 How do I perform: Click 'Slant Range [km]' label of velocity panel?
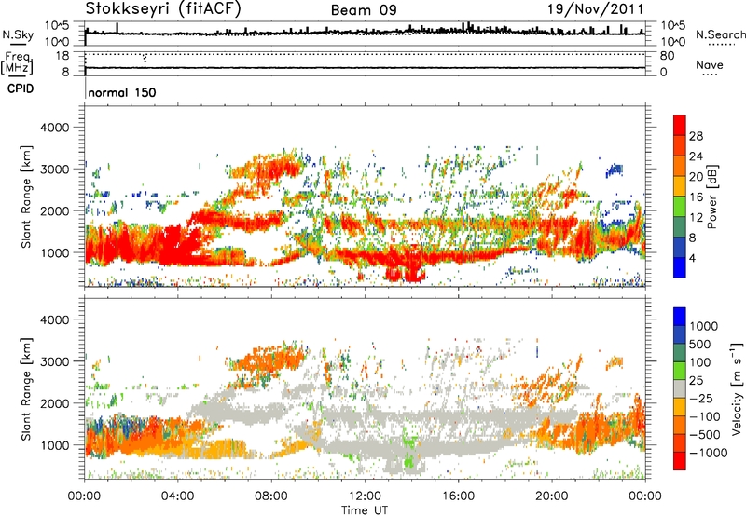coord(26,389)
